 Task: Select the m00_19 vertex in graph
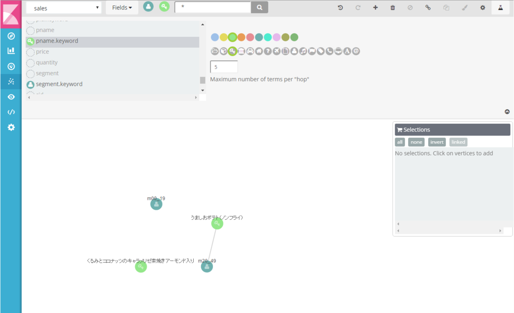157,204
